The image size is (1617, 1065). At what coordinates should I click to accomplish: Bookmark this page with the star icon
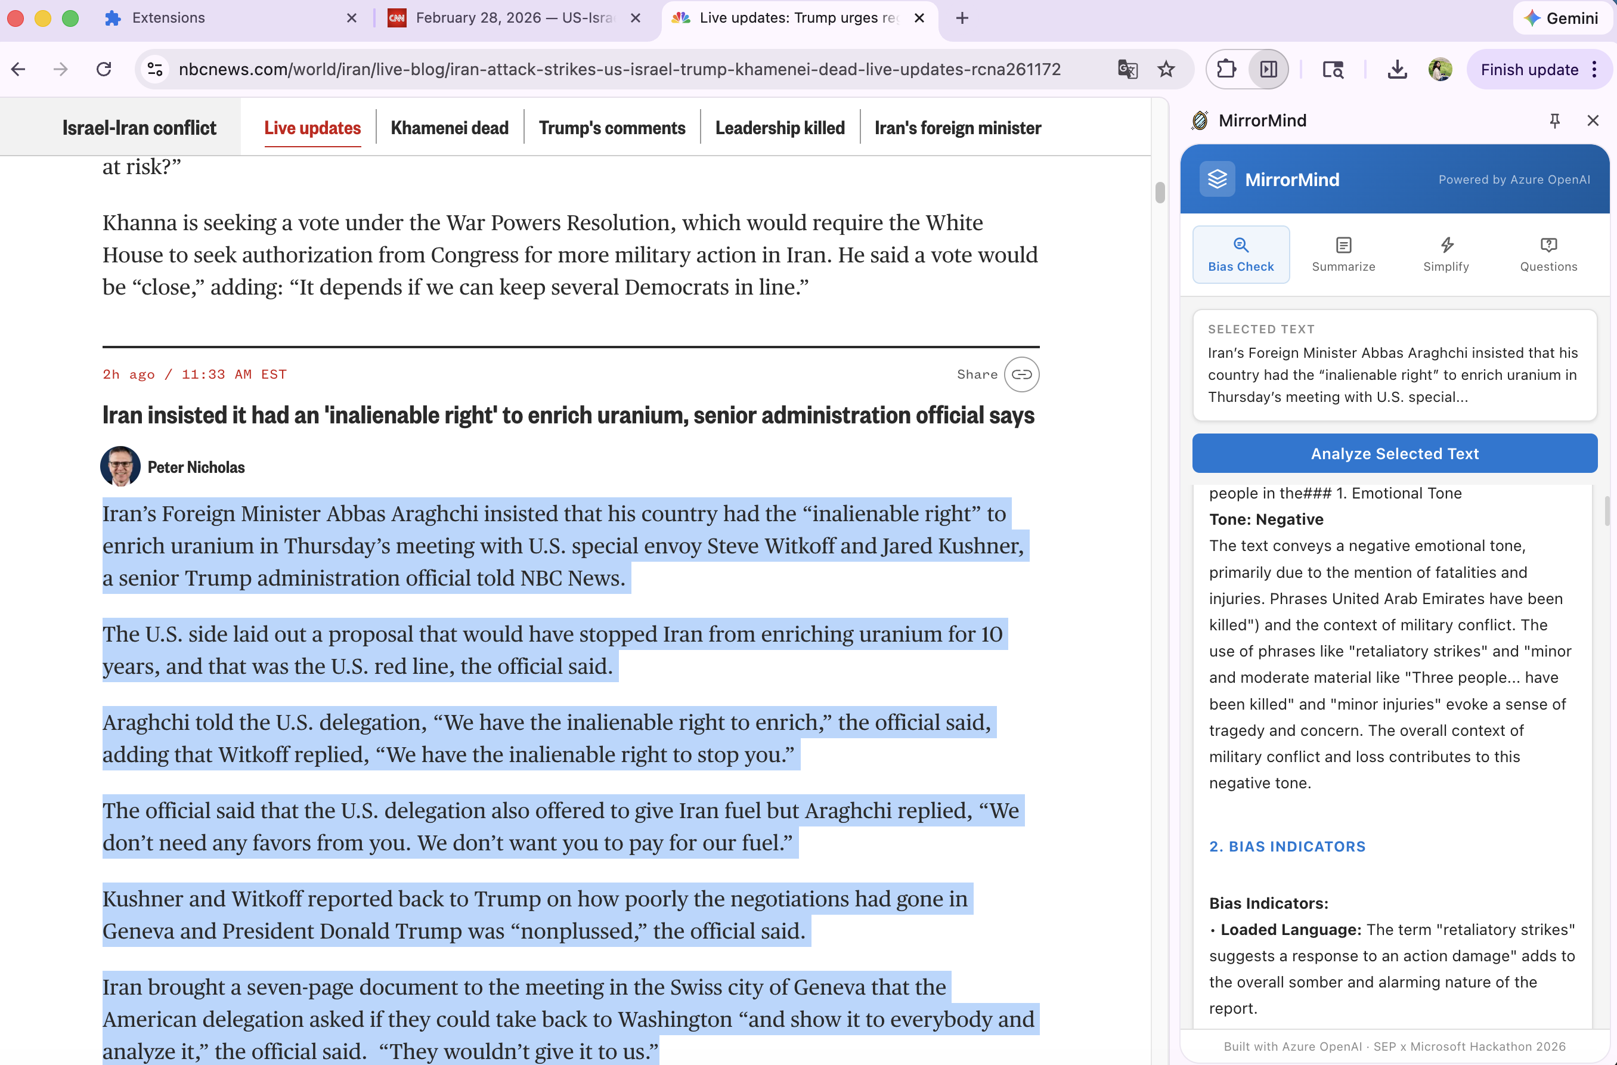pos(1166,69)
